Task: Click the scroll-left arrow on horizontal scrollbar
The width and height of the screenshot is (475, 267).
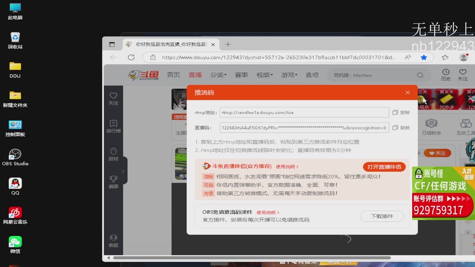Action: tap(108, 258)
